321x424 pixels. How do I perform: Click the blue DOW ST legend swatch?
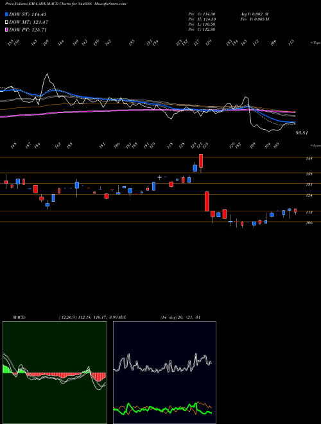(x=6, y=14)
